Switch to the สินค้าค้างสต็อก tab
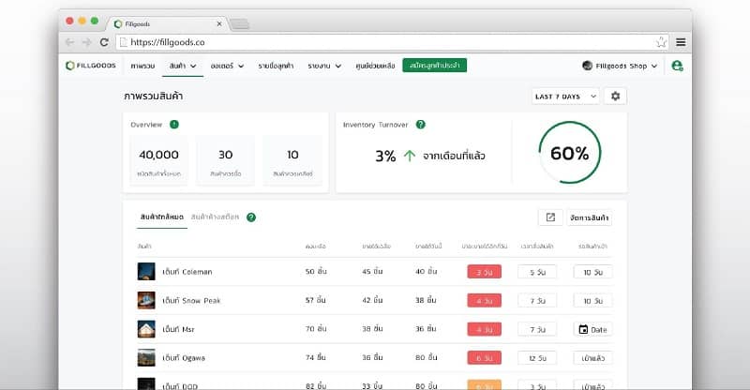The image size is (750, 390). [215, 217]
